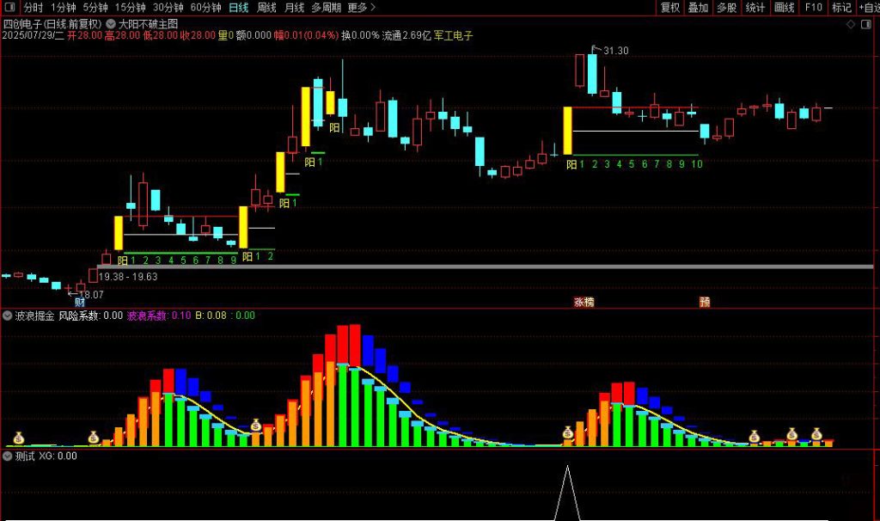Viewport: 880px width, 521px height.
Task: Switch to the 60分钟 period tab
Action: [205, 8]
